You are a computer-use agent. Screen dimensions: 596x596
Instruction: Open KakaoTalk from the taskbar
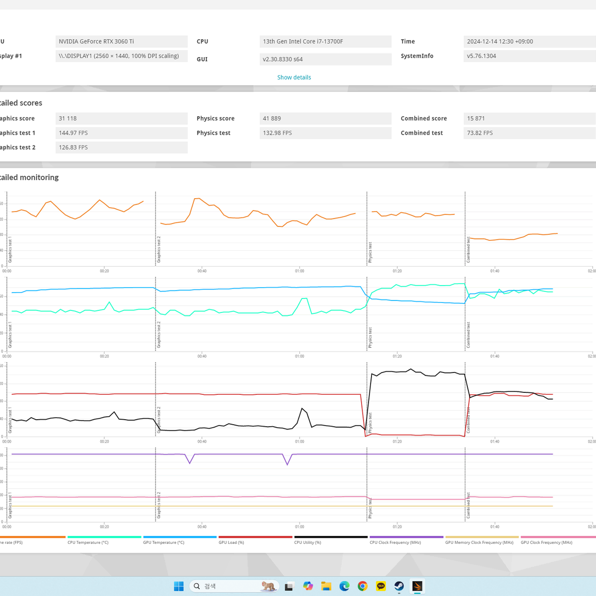click(x=381, y=586)
